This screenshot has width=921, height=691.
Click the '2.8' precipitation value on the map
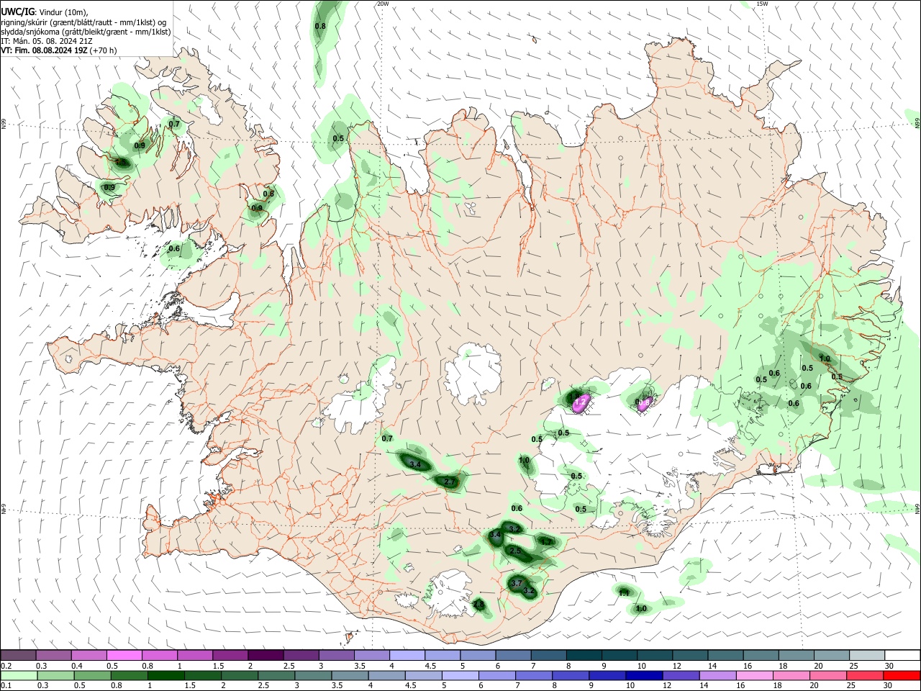click(478, 604)
